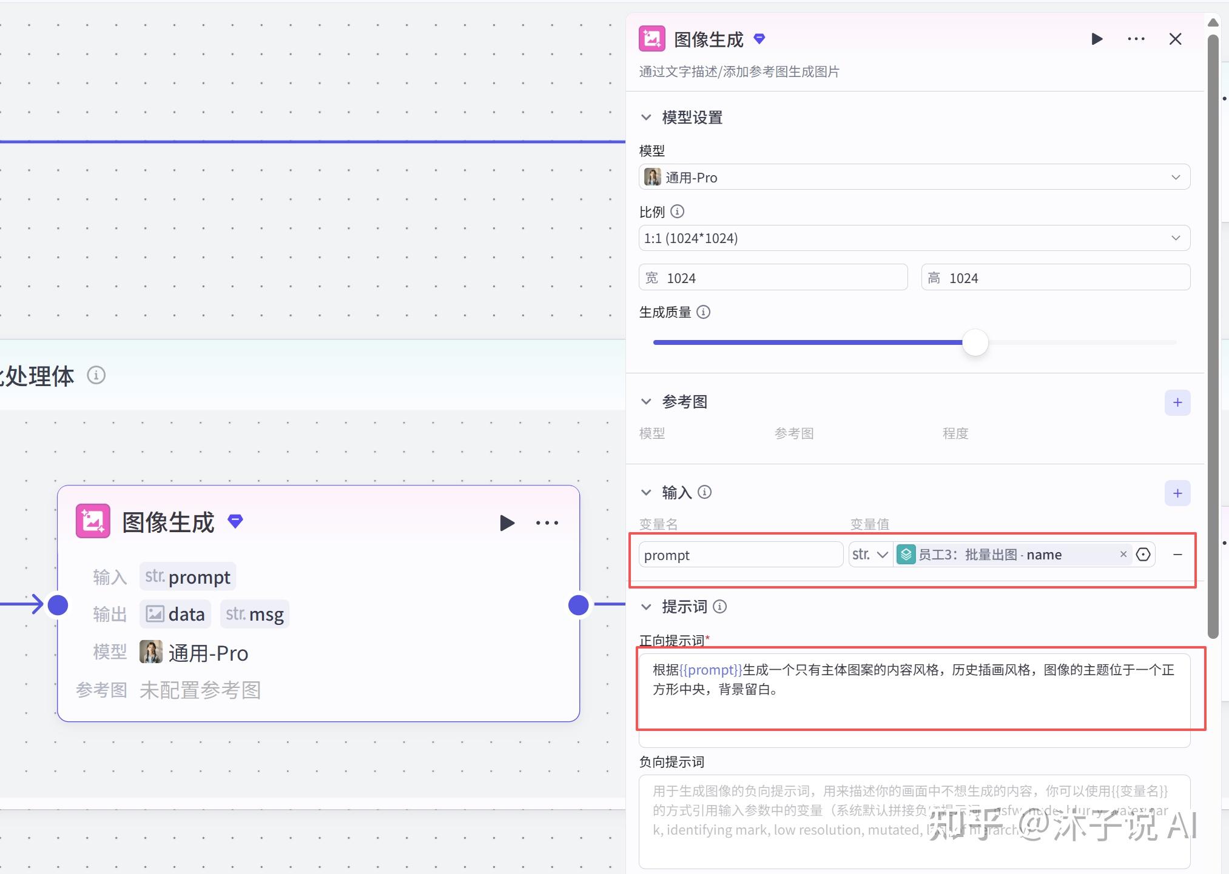1229x874 pixels.
Task: Click play button on 图像生成 canvas node
Action: (507, 523)
